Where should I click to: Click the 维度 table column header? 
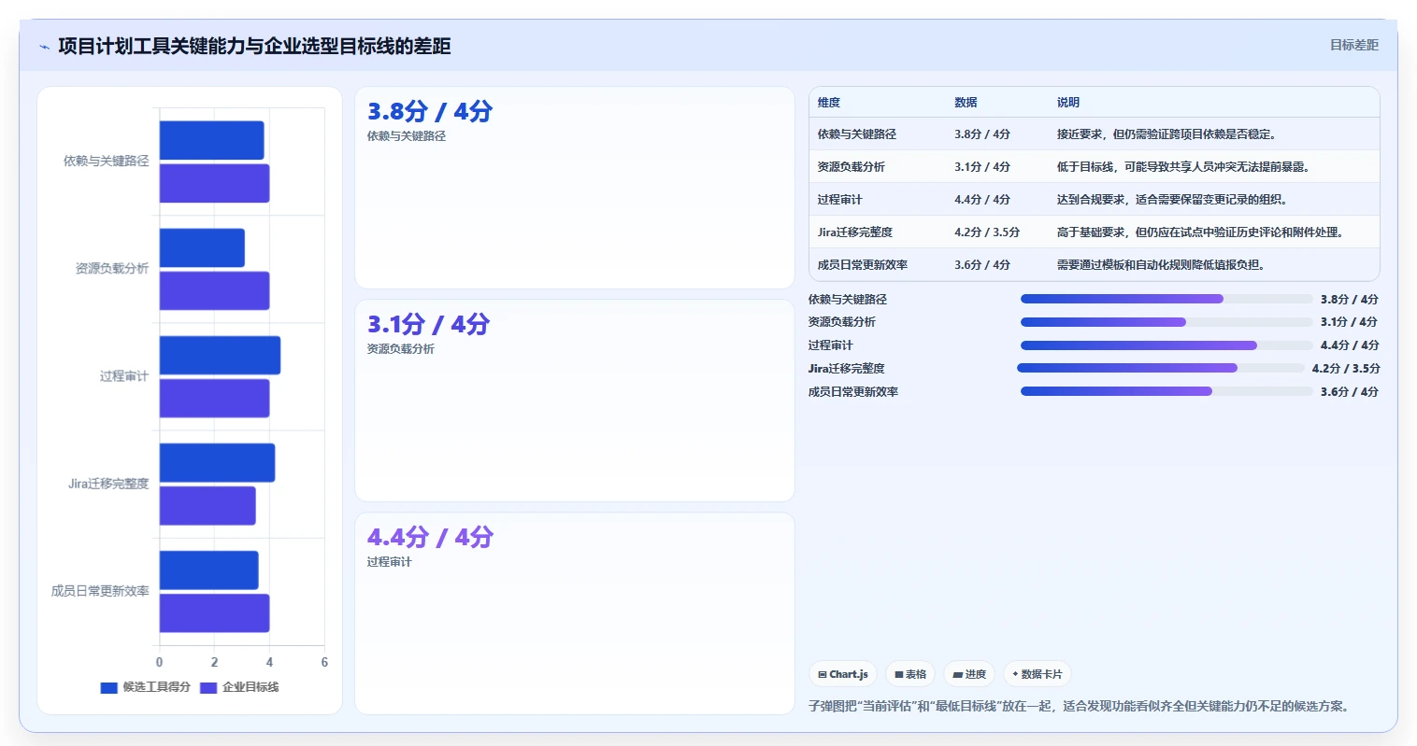click(x=829, y=103)
